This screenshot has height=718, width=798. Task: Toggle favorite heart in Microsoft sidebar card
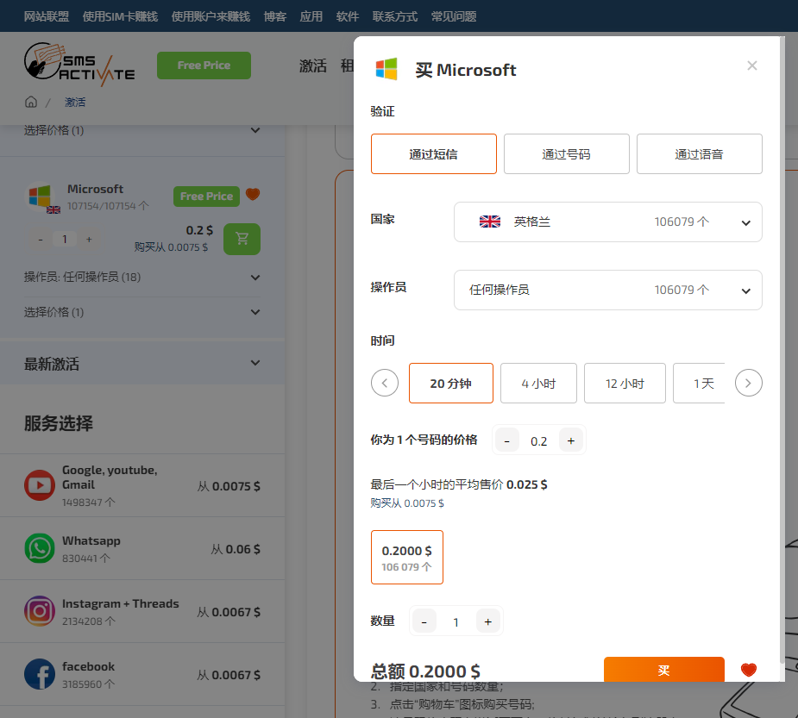pos(253,194)
